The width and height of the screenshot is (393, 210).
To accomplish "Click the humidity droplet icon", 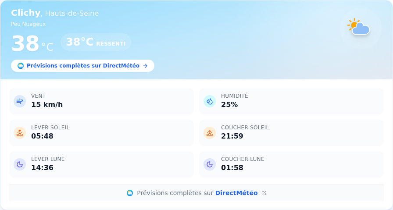I will [x=210, y=101].
